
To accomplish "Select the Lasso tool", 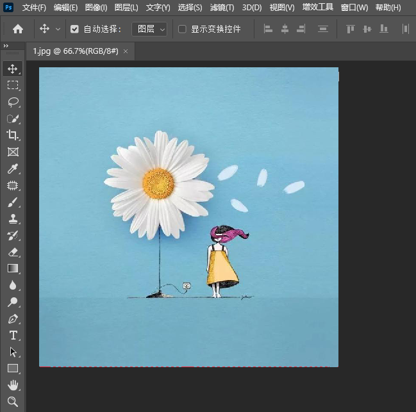I will (x=12, y=102).
